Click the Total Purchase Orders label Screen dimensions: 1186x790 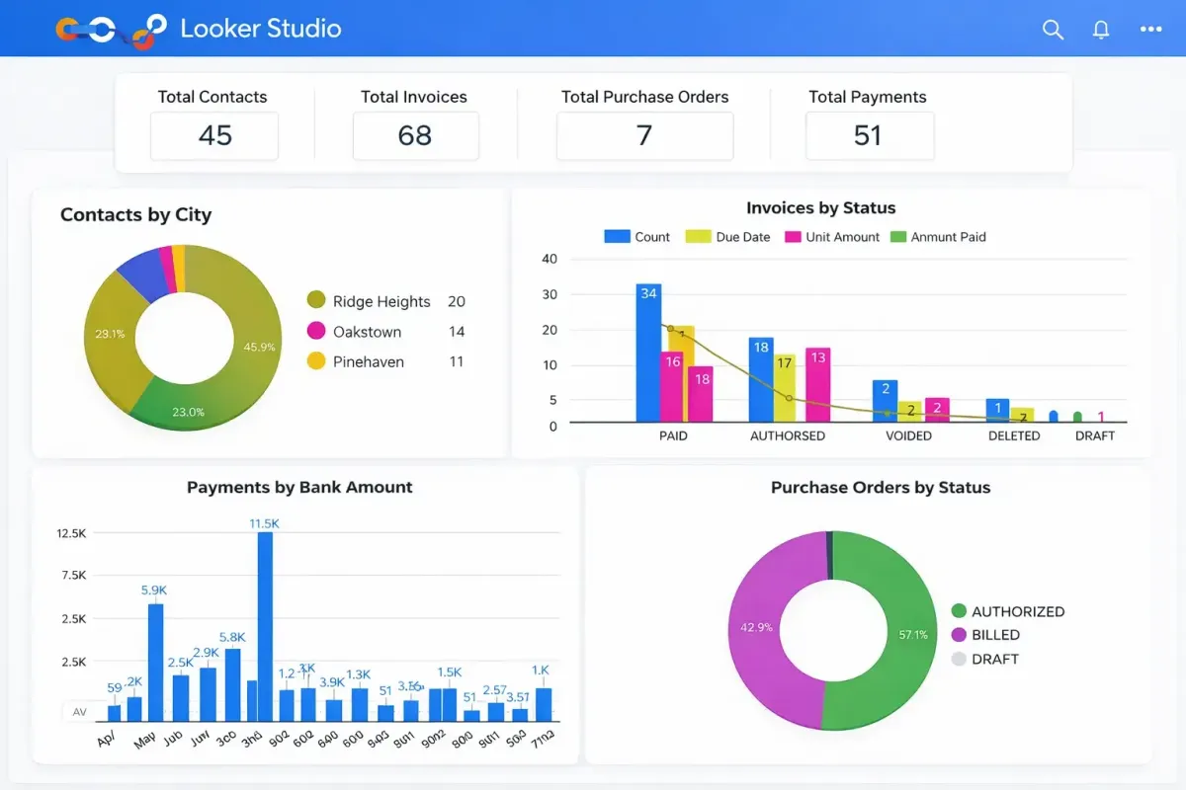[645, 97]
